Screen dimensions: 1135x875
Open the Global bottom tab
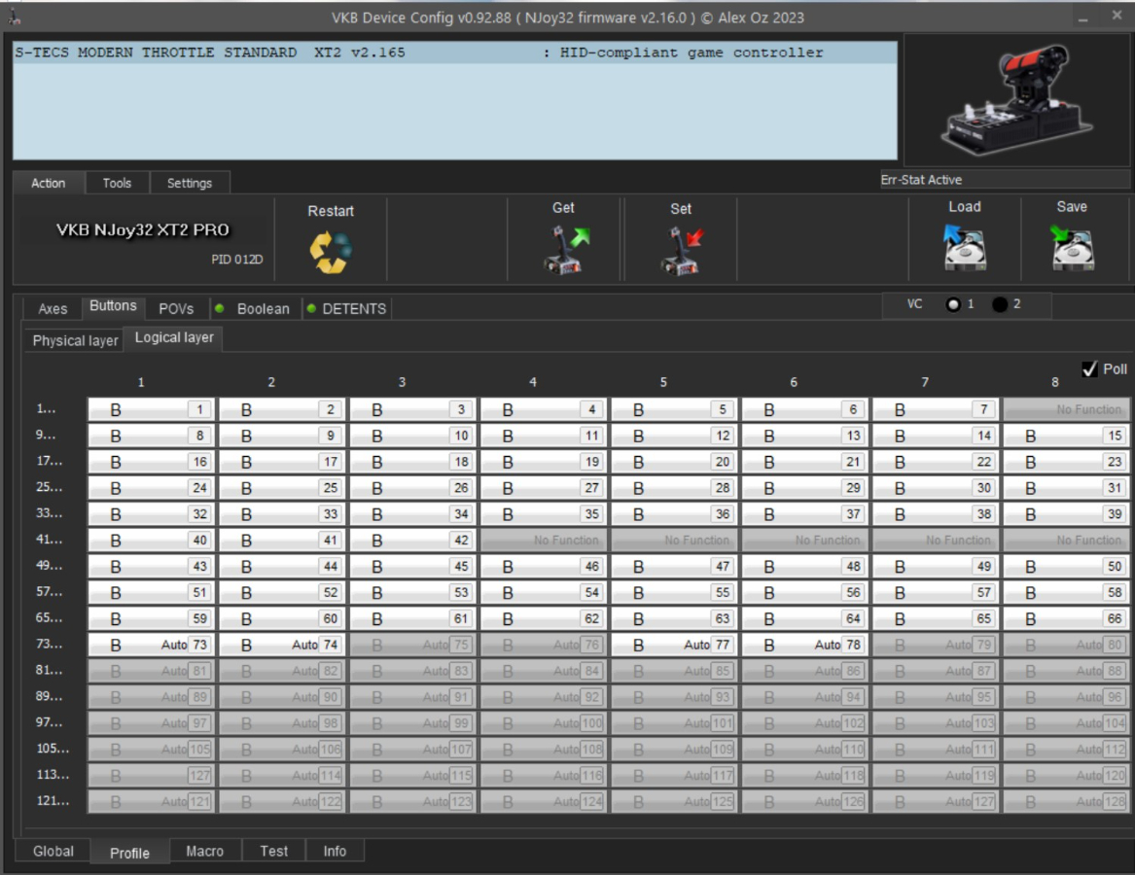pyautogui.click(x=53, y=851)
